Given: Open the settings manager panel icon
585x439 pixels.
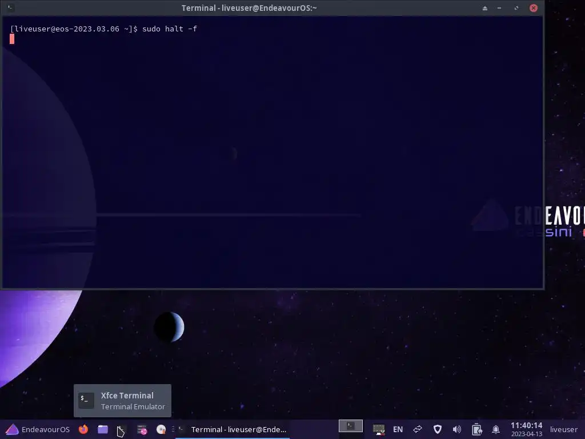Looking at the screenshot, I should pyautogui.click(x=142, y=430).
